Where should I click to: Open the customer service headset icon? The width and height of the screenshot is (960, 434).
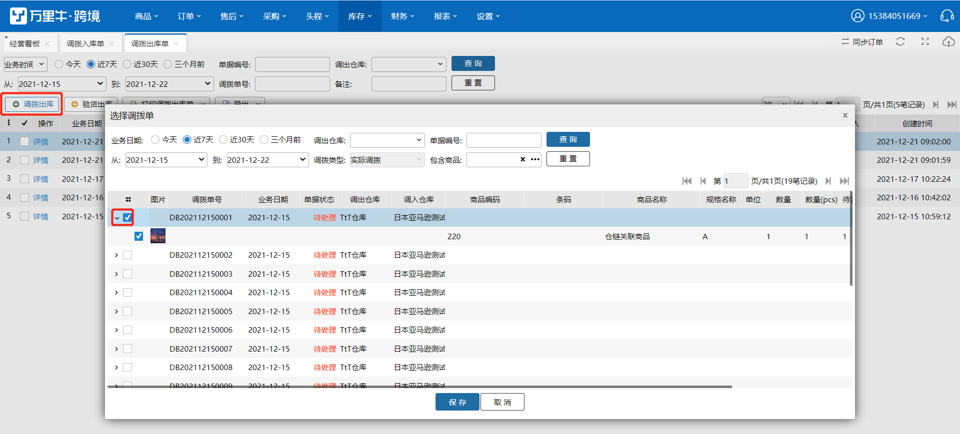point(947,16)
